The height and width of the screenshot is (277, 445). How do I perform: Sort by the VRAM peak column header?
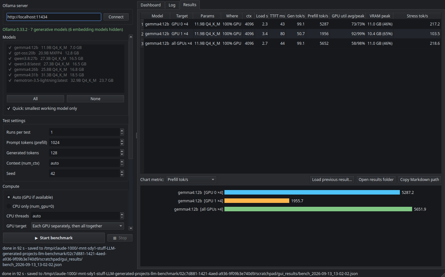pyautogui.click(x=380, y=16)
